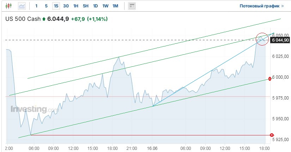
Task: Click the US 500 Cash instrument title
Action: click(x=23, y=19)
